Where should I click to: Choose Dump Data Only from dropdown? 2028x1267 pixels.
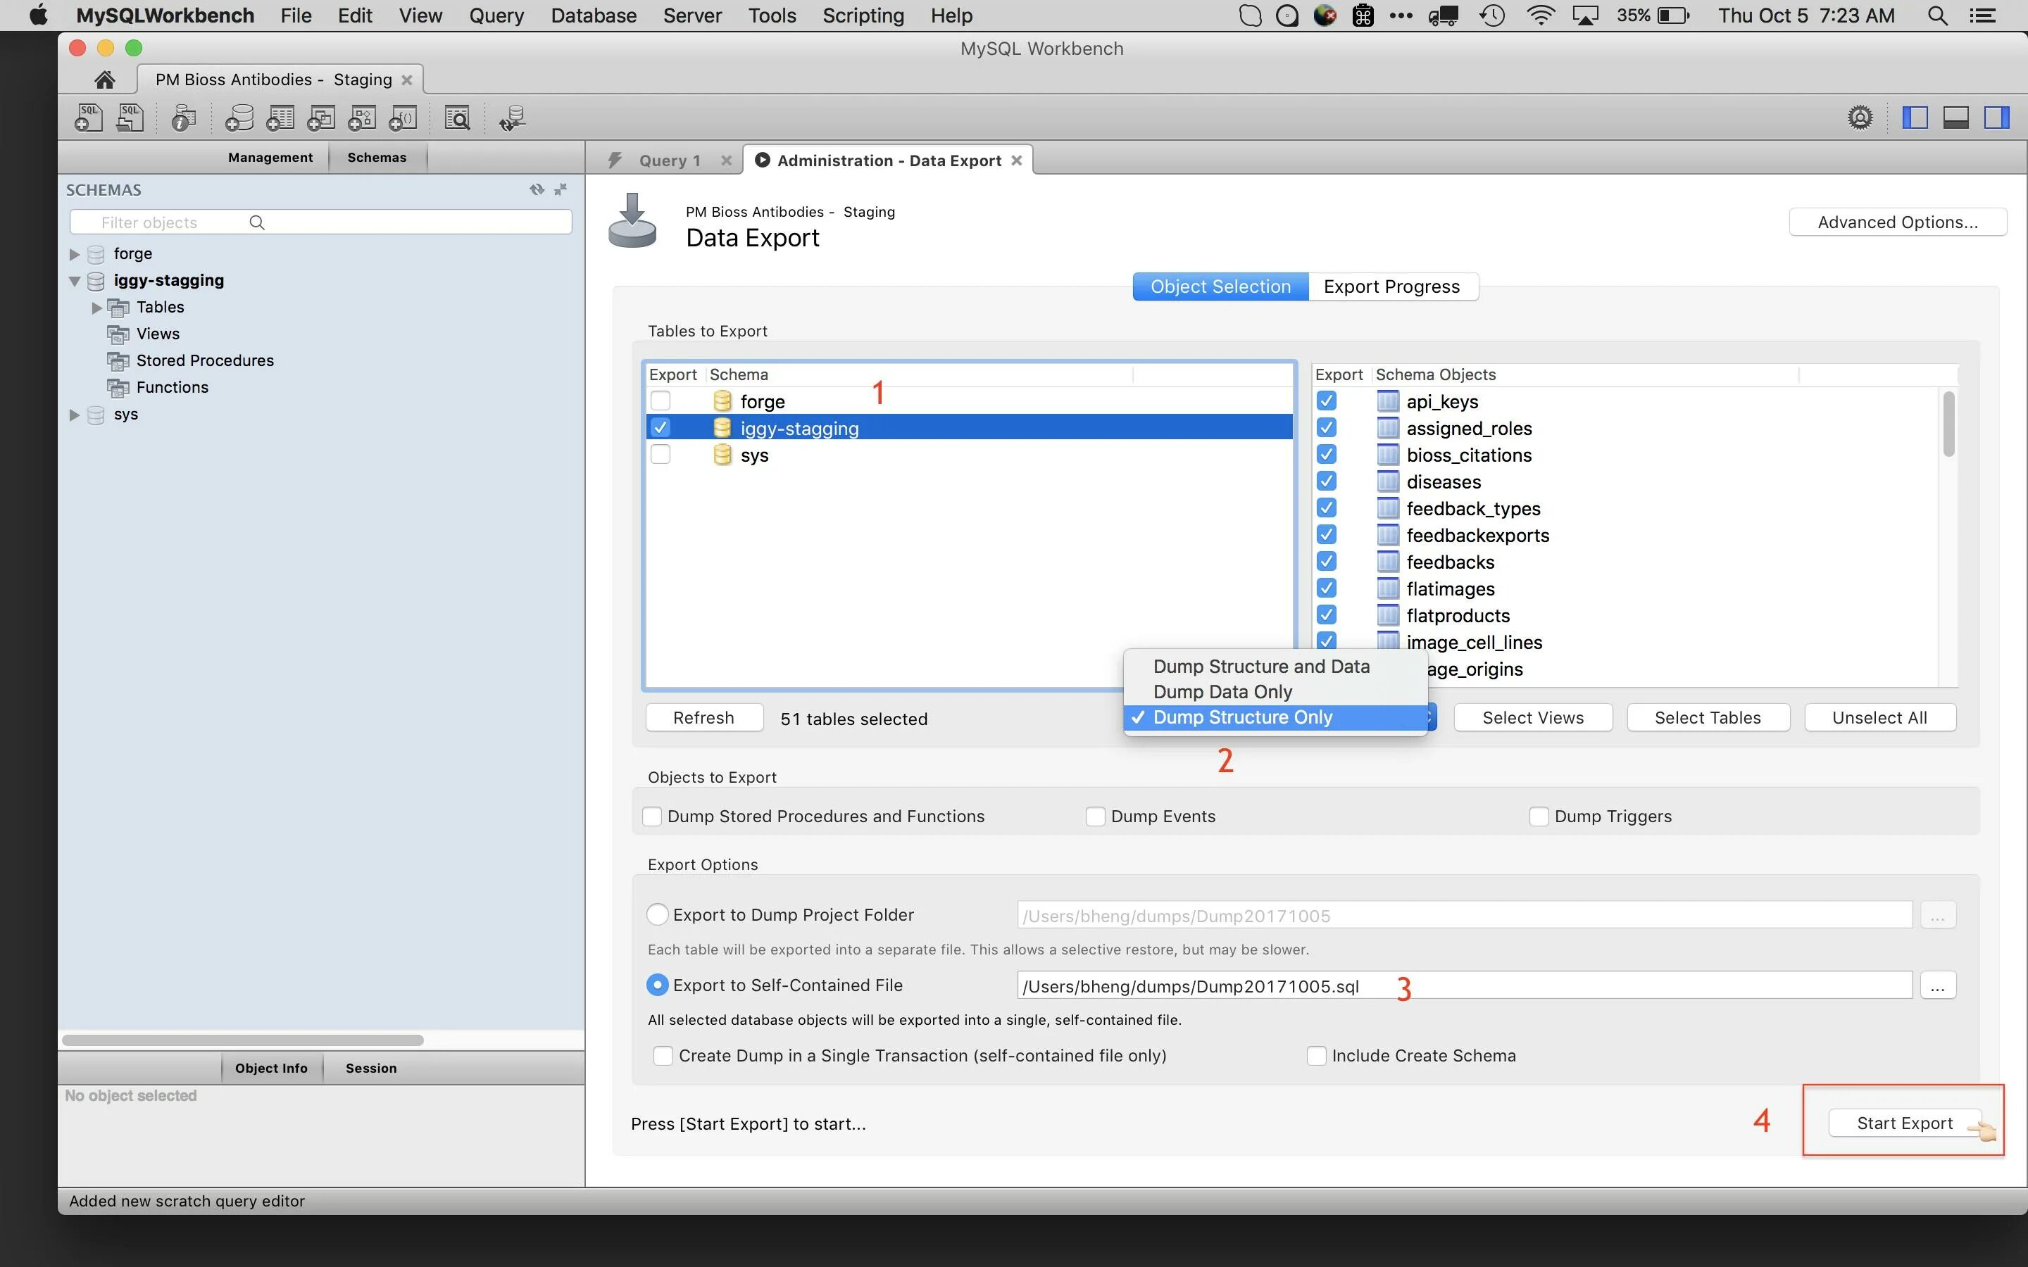tap(1222, 691)
